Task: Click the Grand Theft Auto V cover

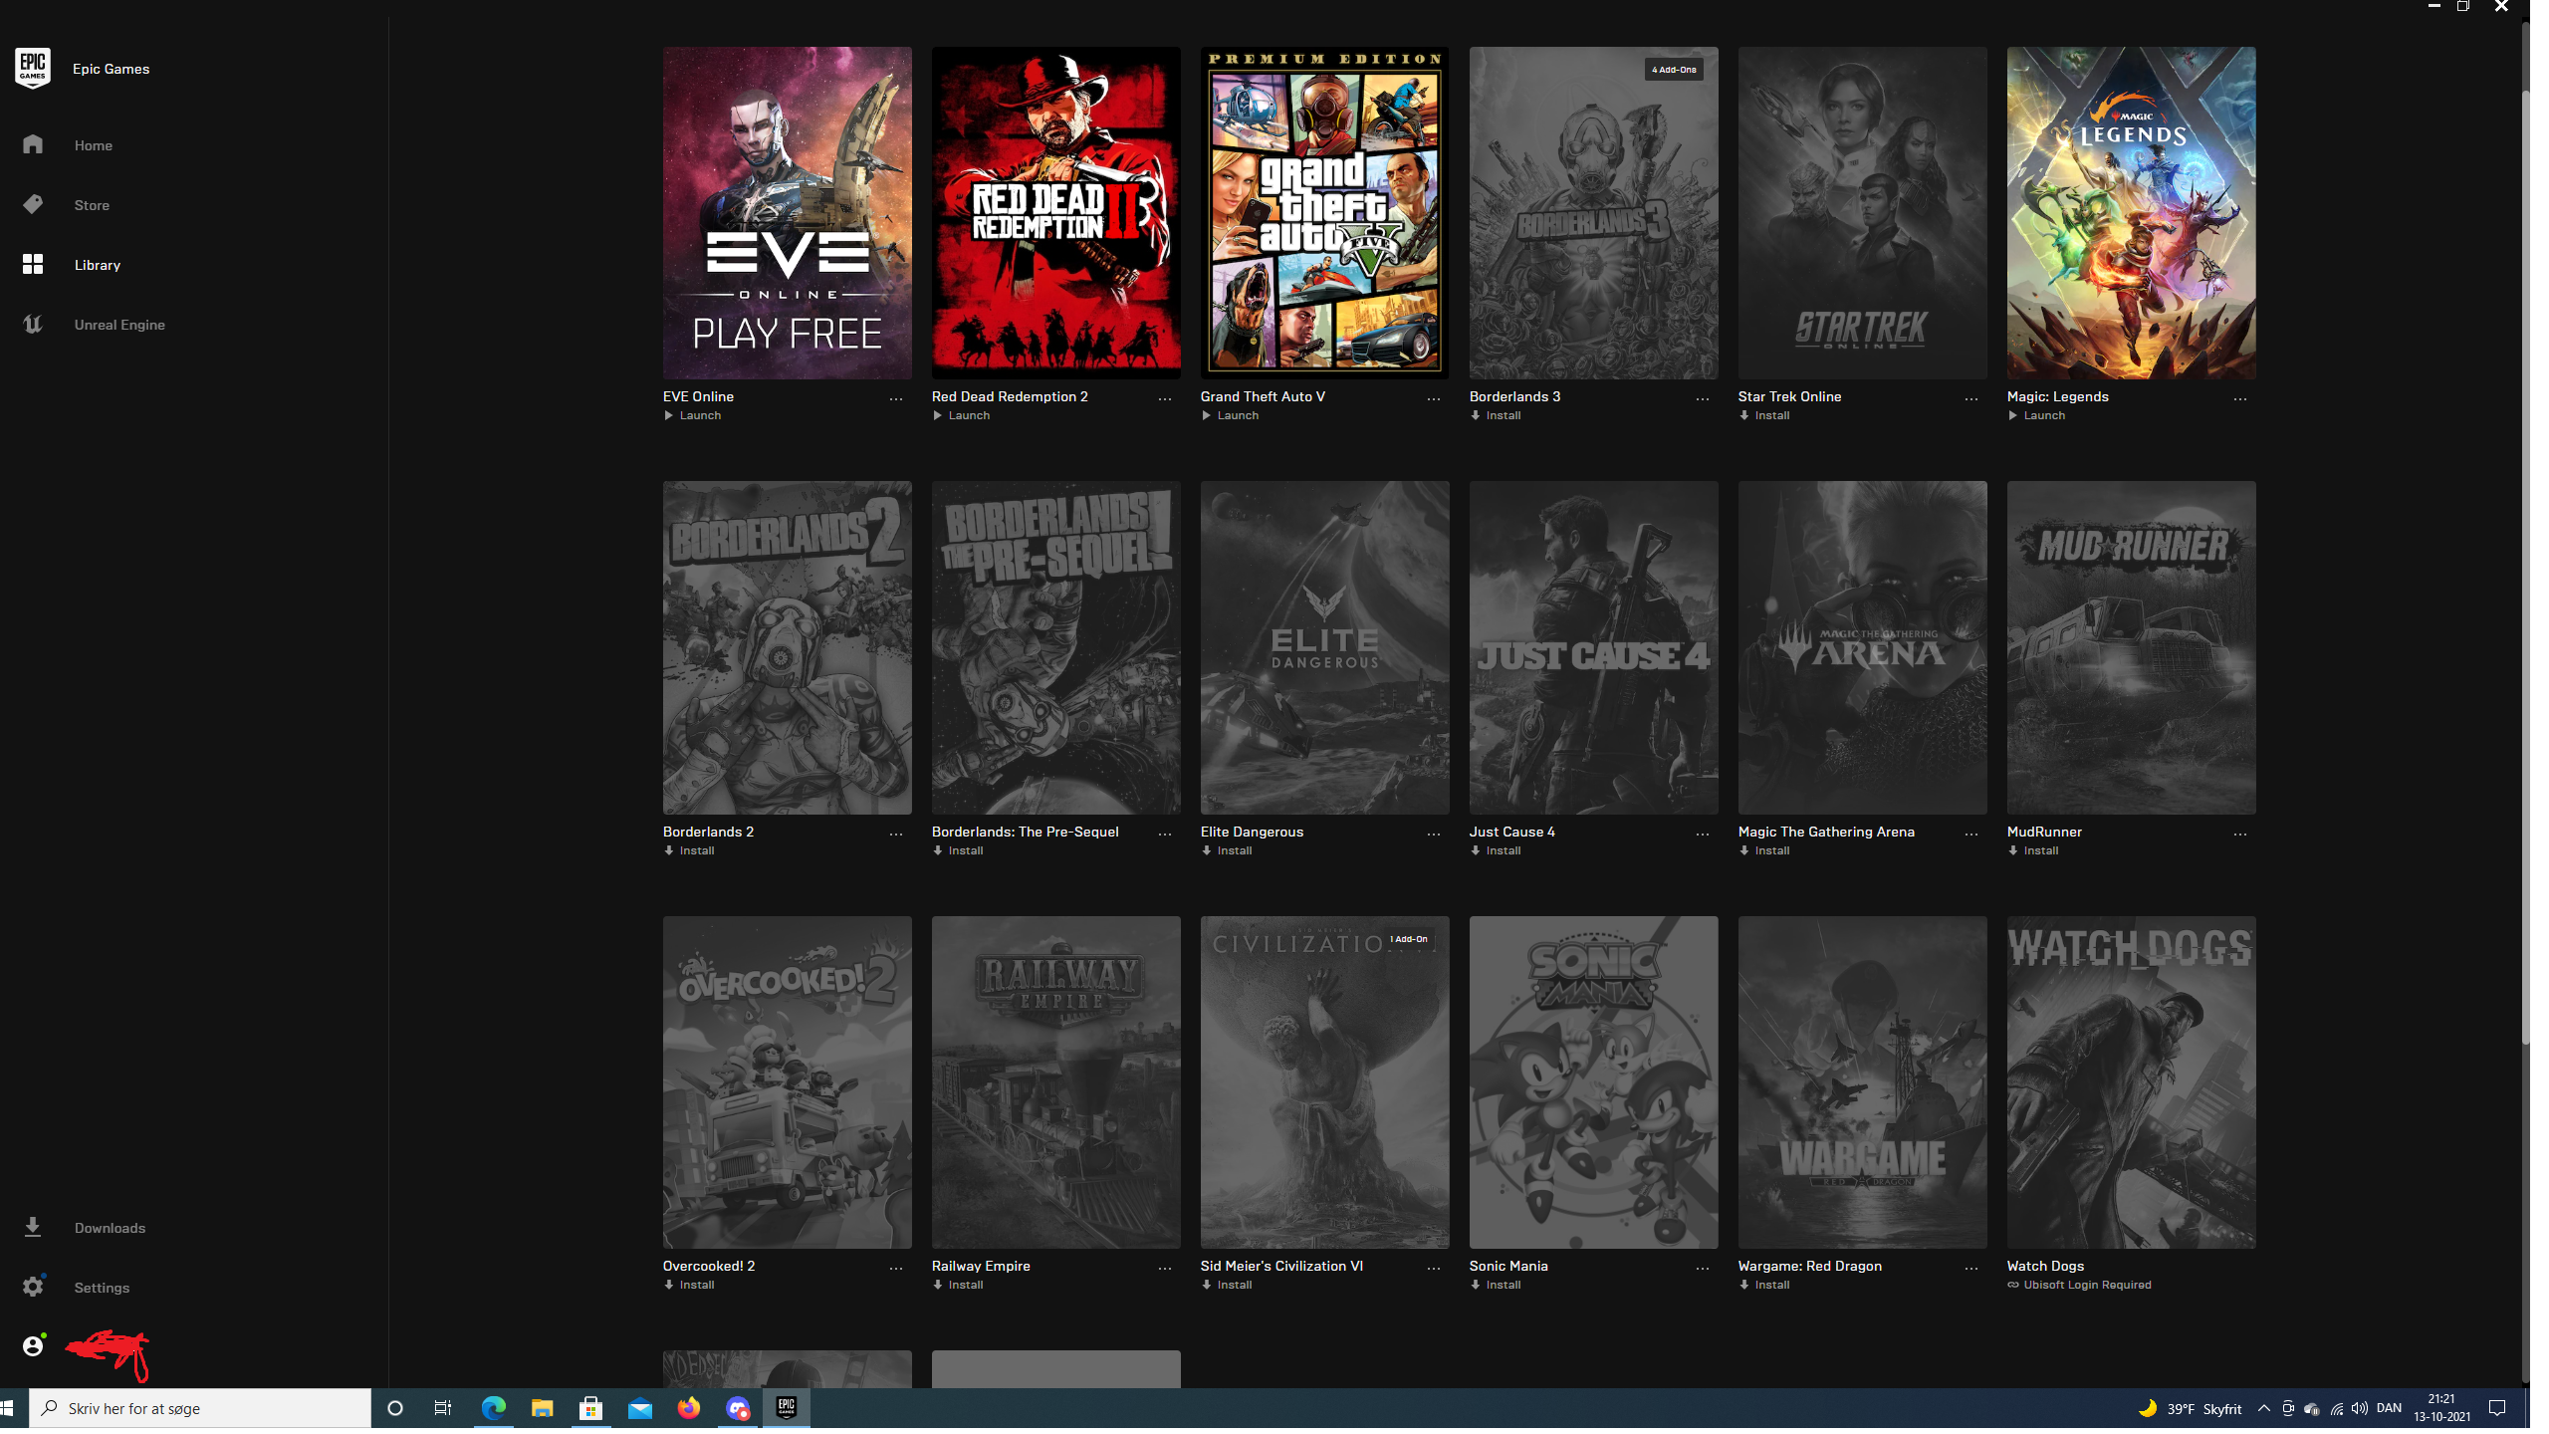Action: [1325, 213]
